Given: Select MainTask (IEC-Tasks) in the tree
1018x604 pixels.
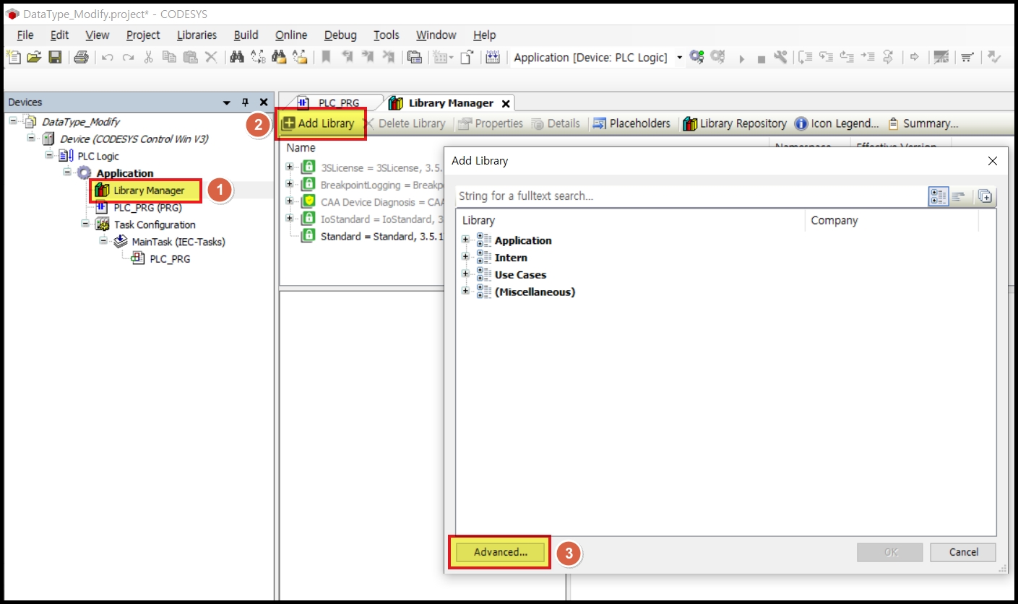Looking at the screenshot, I should pyautogui.click(x=178, y=242).
